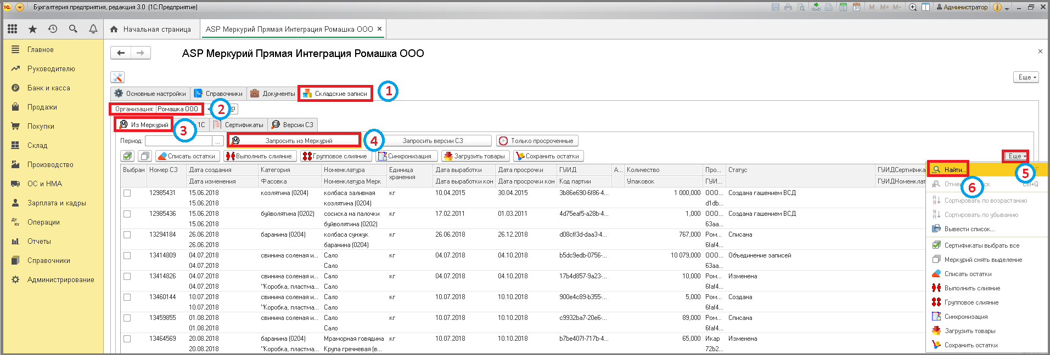Check the box for row 13460144
This screenshot has height=355, width=1050.
[x=127, y=297]
